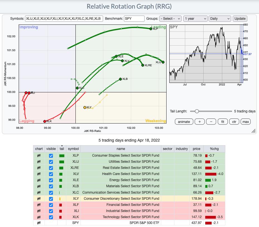259x227 pixels.
Task: Sort table by sector column header
Action: point(167,149)
